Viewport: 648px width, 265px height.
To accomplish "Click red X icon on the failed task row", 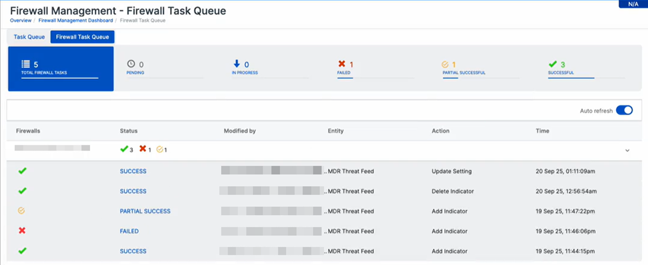I will [x=23, y=231].
